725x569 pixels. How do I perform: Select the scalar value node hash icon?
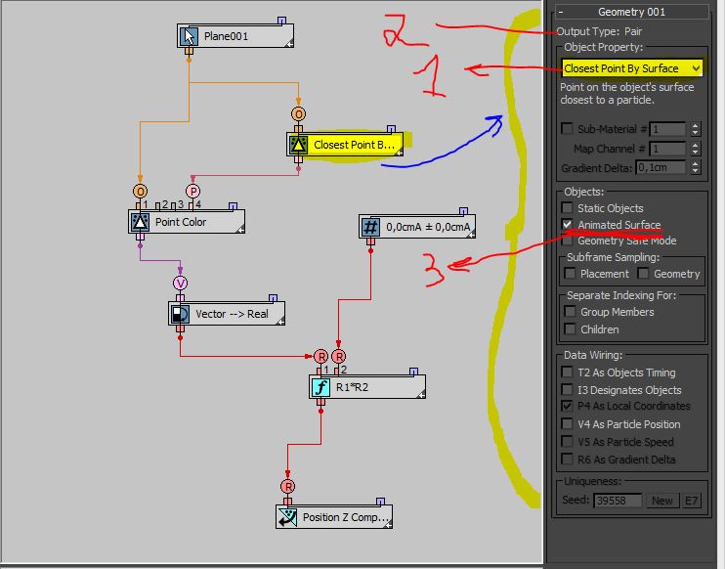pos(370,227)
